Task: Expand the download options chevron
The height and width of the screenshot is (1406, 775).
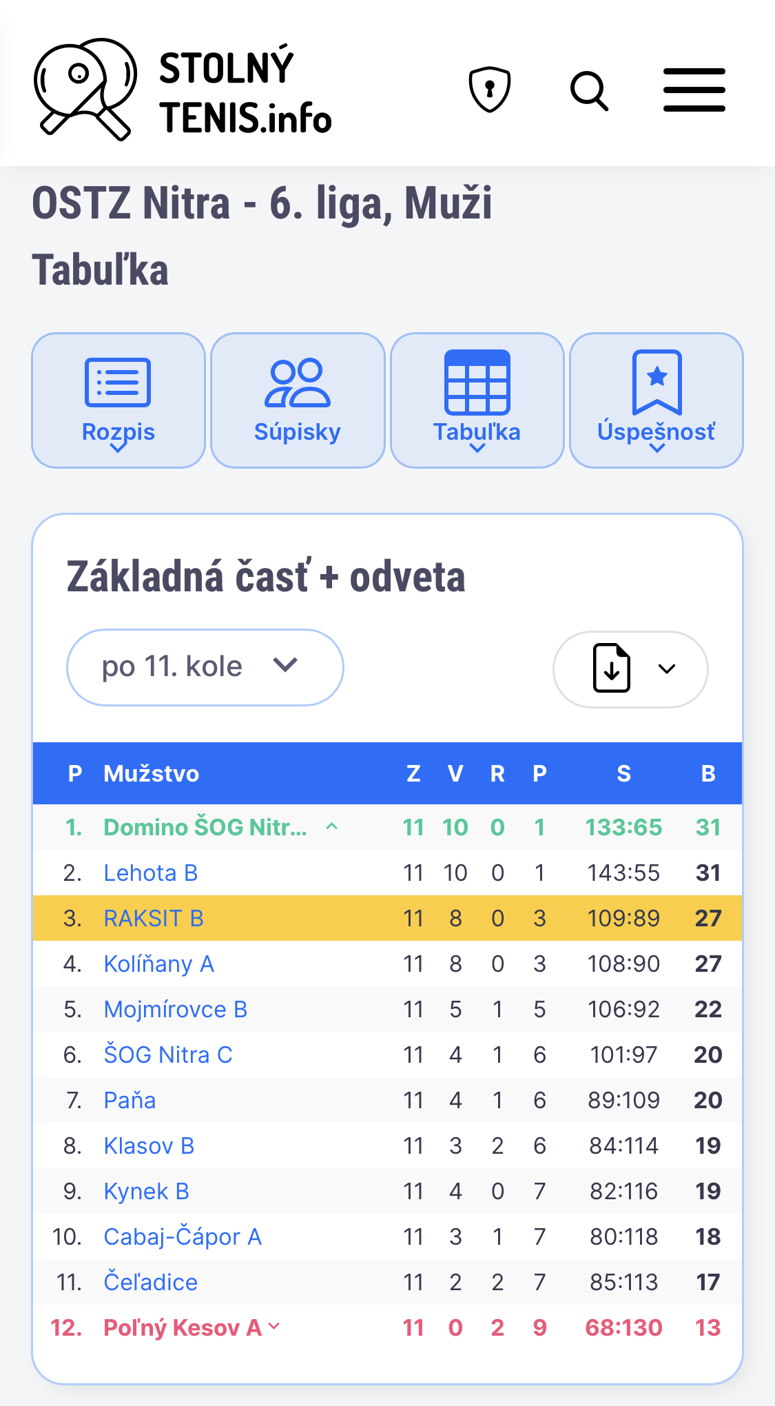Action: (667, 669)
